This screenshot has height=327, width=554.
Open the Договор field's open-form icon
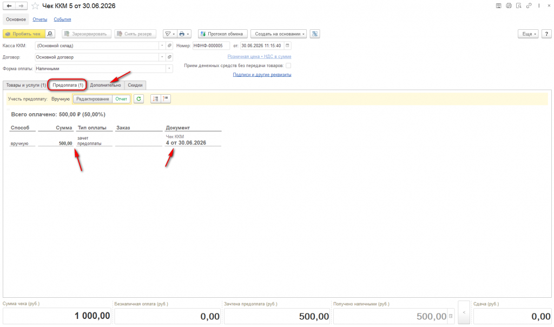pyautogui.click(x=169, y=57)
